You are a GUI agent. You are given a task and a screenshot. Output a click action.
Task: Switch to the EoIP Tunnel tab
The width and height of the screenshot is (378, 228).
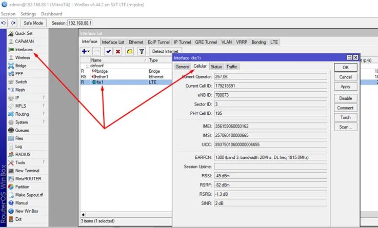[158, 42]
